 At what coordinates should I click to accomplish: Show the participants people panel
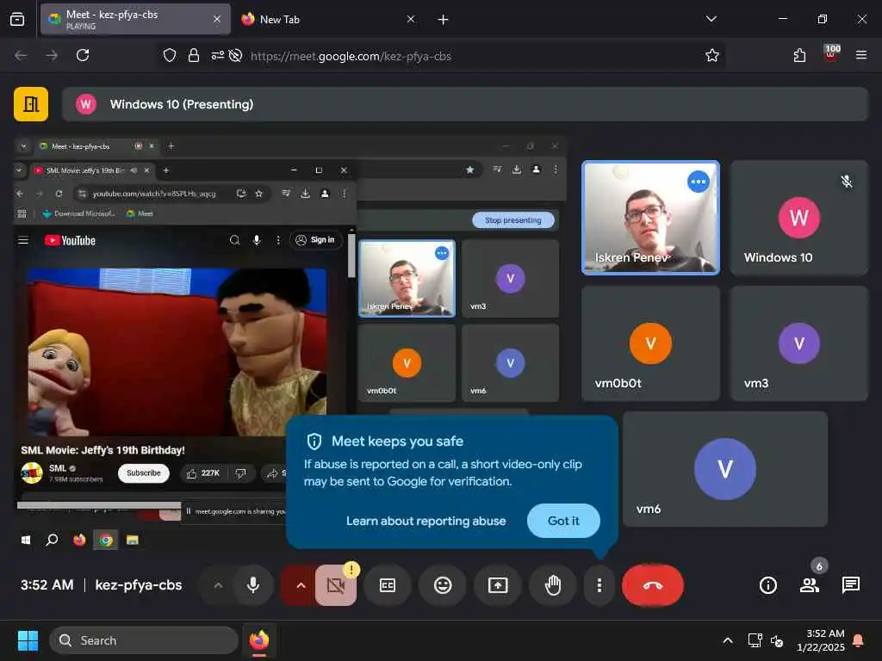[x=810, y=585]
